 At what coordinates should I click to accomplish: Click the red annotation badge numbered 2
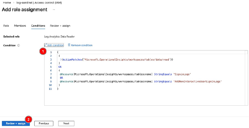point(29,119)
